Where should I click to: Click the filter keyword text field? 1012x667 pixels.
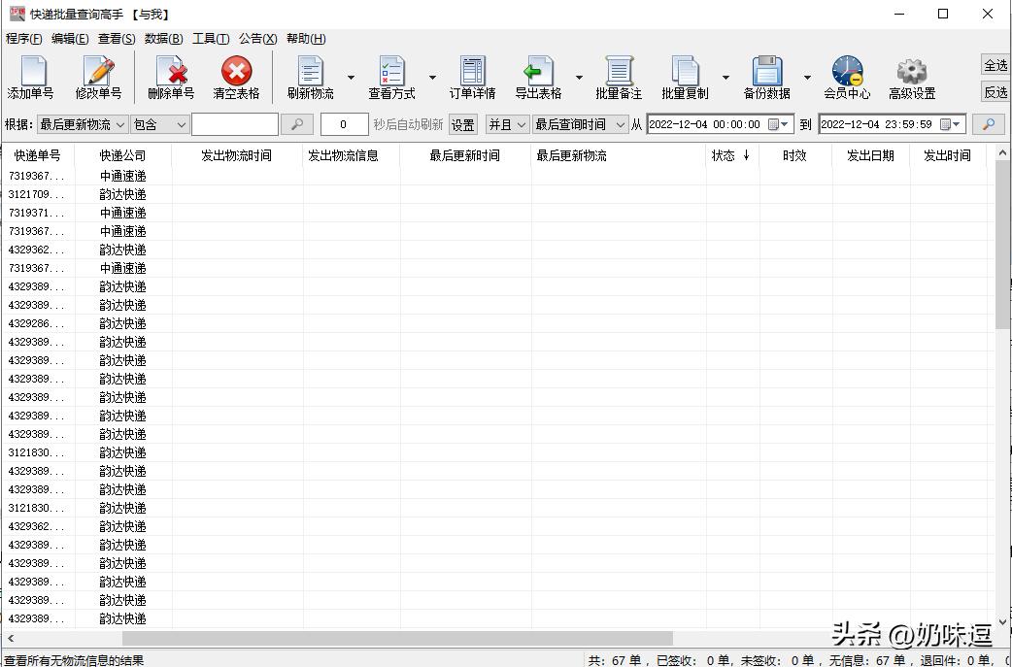coord(235,124)
